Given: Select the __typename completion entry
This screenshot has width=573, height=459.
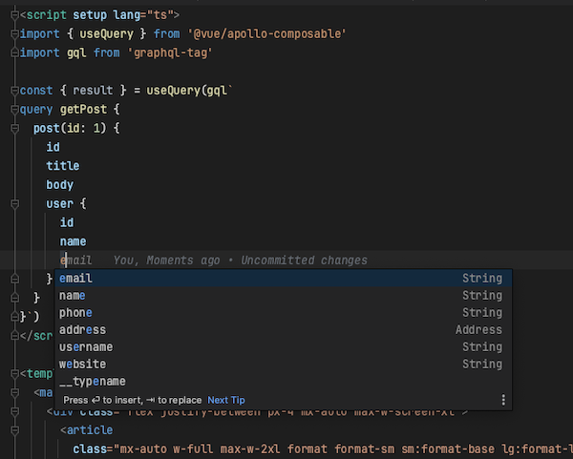Looking at the screenshot, I should (92, 382).
